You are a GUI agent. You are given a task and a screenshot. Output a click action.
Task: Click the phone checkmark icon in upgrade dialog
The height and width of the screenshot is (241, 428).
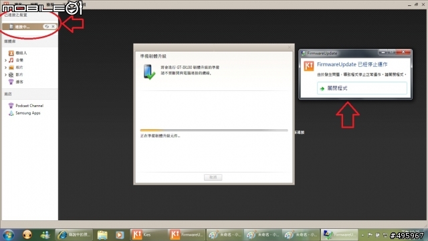tap(149, 72)
